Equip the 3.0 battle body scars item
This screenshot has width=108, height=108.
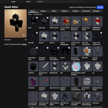coord(33,97)
